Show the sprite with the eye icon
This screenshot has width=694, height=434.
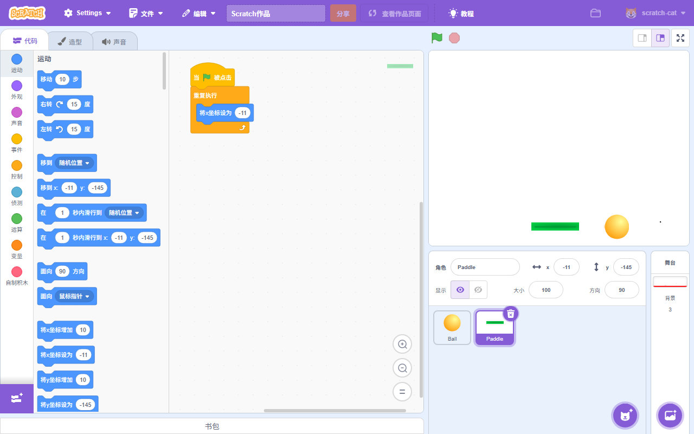tap(460, 290)
